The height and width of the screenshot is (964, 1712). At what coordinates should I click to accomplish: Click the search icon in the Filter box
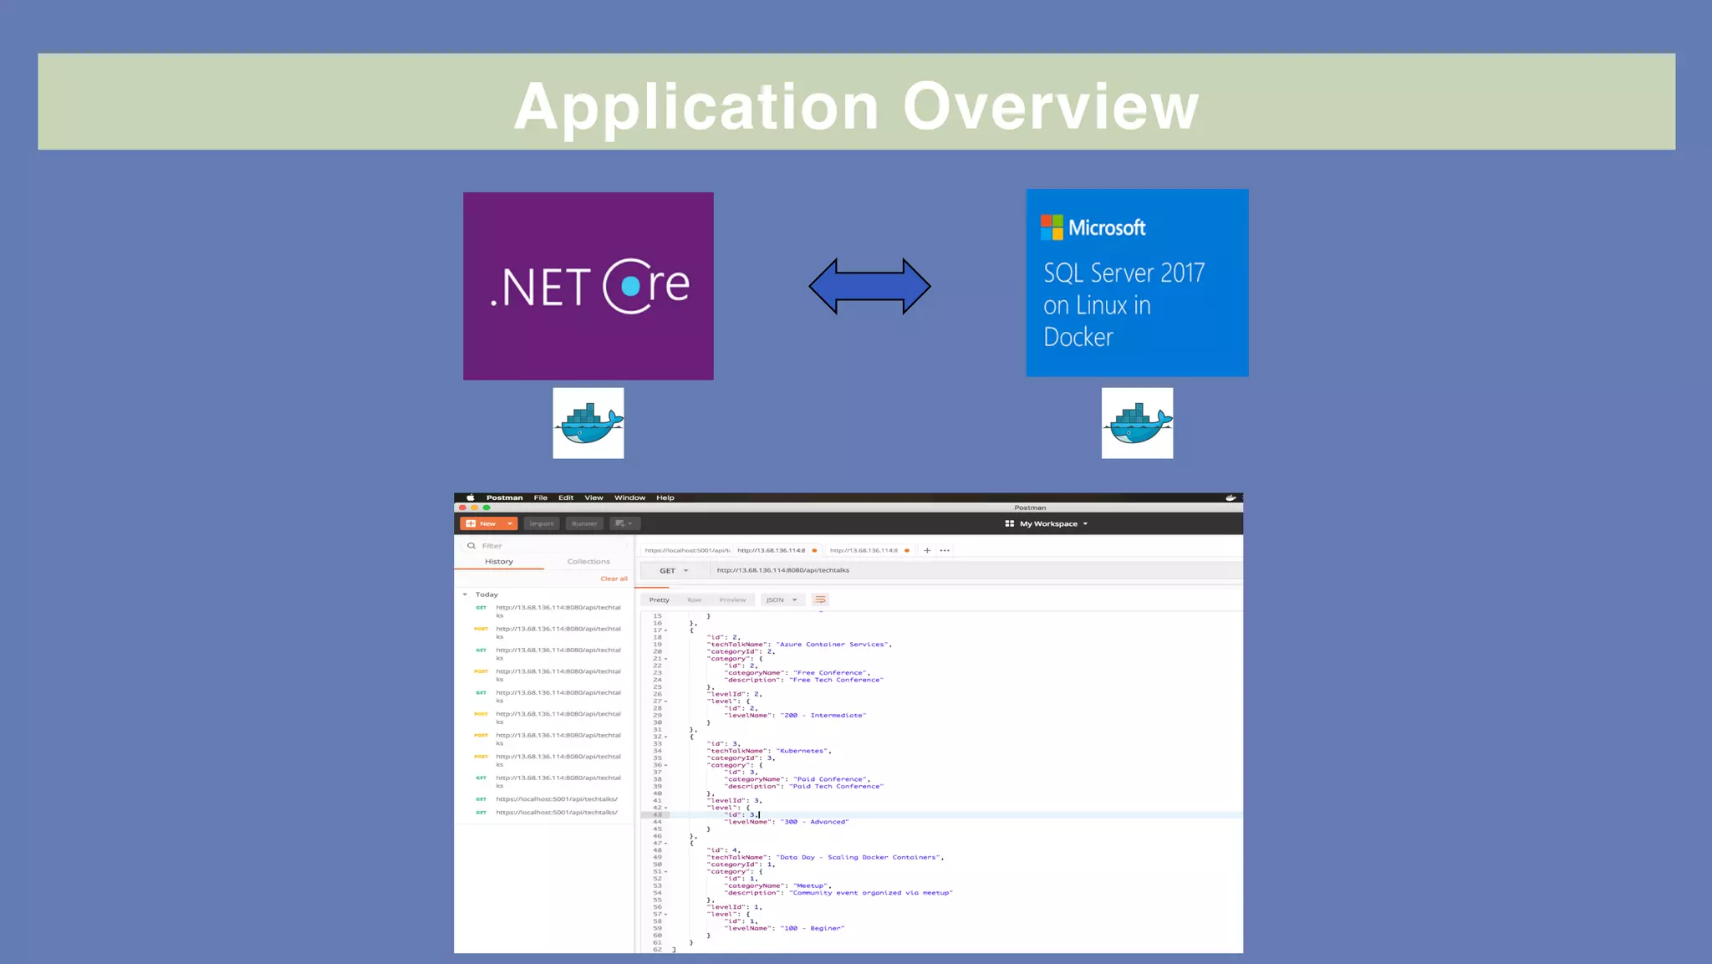(x=471, y=546)
